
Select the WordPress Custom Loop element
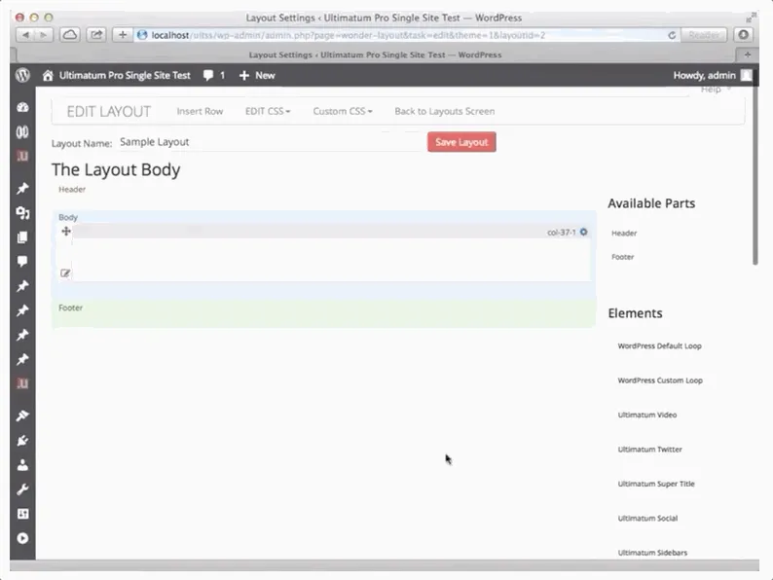point(660,381)
